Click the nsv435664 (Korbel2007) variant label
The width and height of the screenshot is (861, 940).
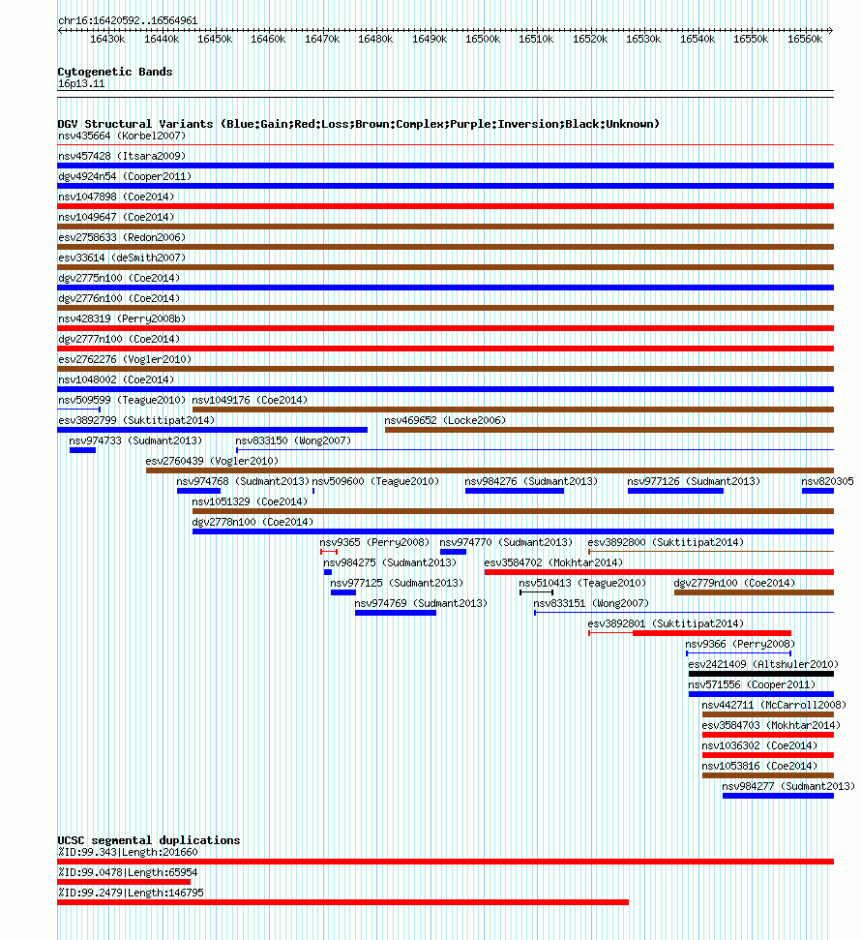(x=122, y=136)
